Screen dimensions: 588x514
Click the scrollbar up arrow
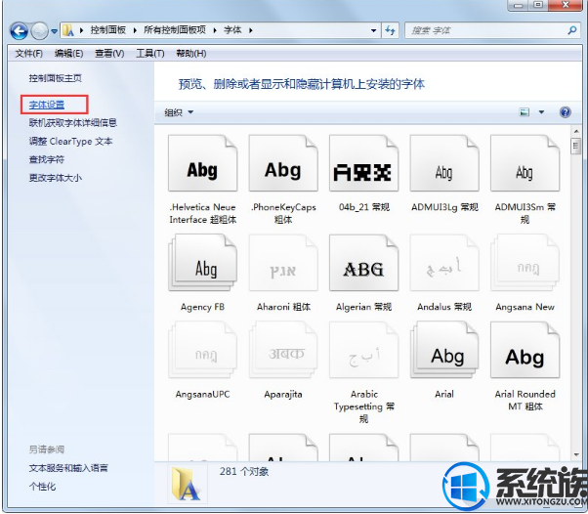[576, 132]
